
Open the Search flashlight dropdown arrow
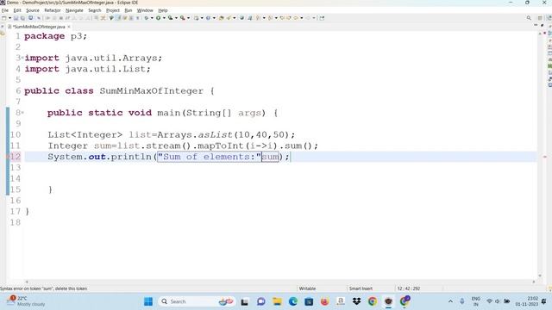pos(235,18)
